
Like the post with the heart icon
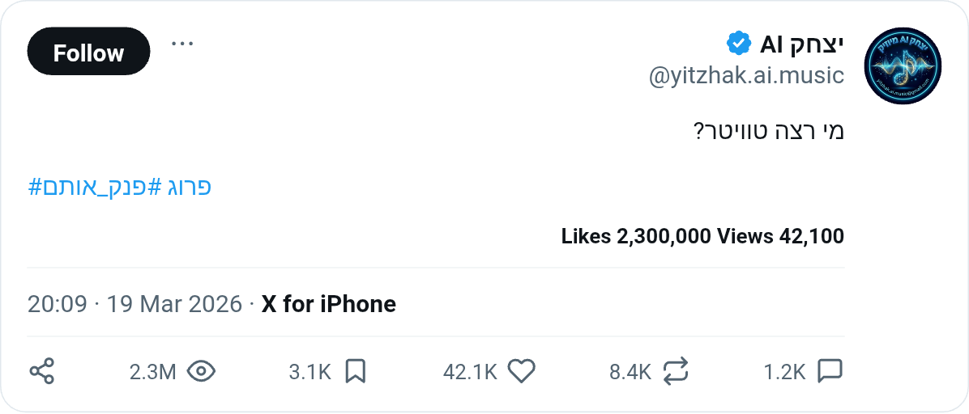[522, 371]
